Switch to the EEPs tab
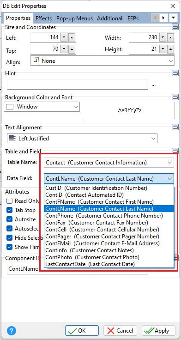The width and height of the screenshot is (181, 340). point(133,18)
